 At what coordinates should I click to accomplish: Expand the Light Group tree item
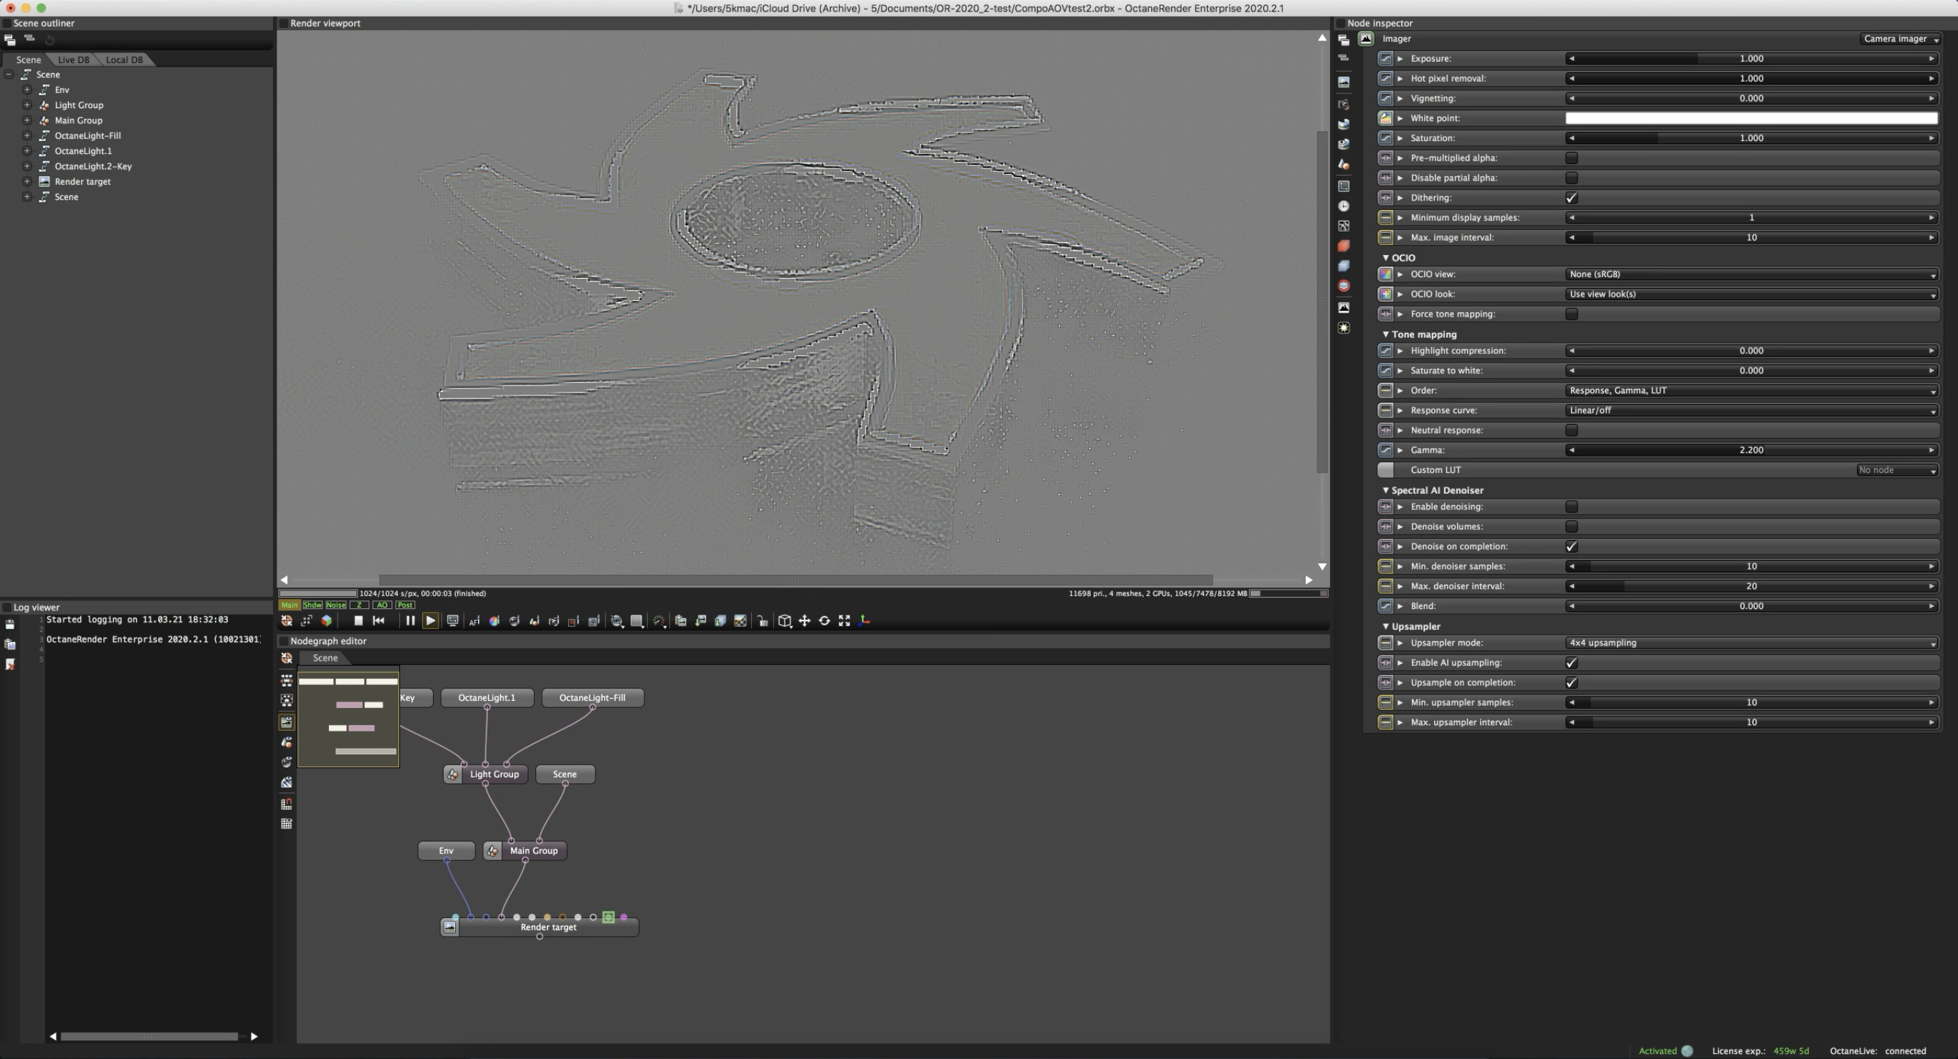tap(27, 105)
